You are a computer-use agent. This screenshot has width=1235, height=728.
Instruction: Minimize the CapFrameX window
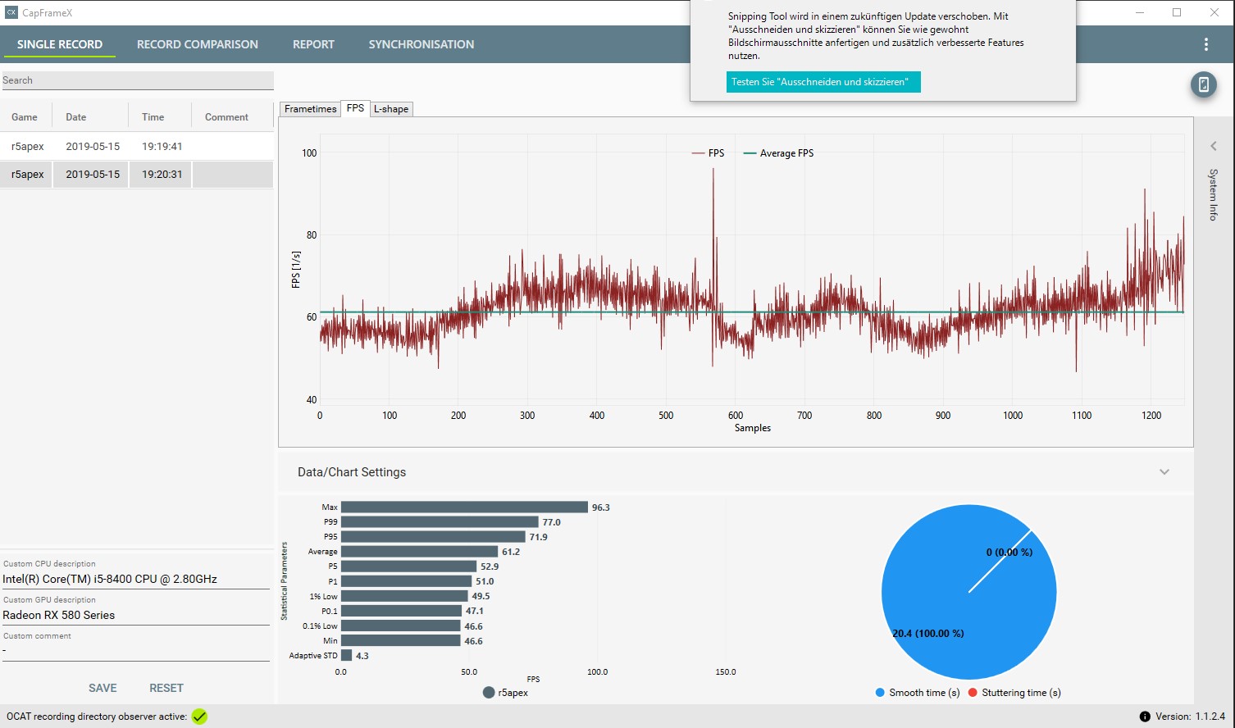1141,12
